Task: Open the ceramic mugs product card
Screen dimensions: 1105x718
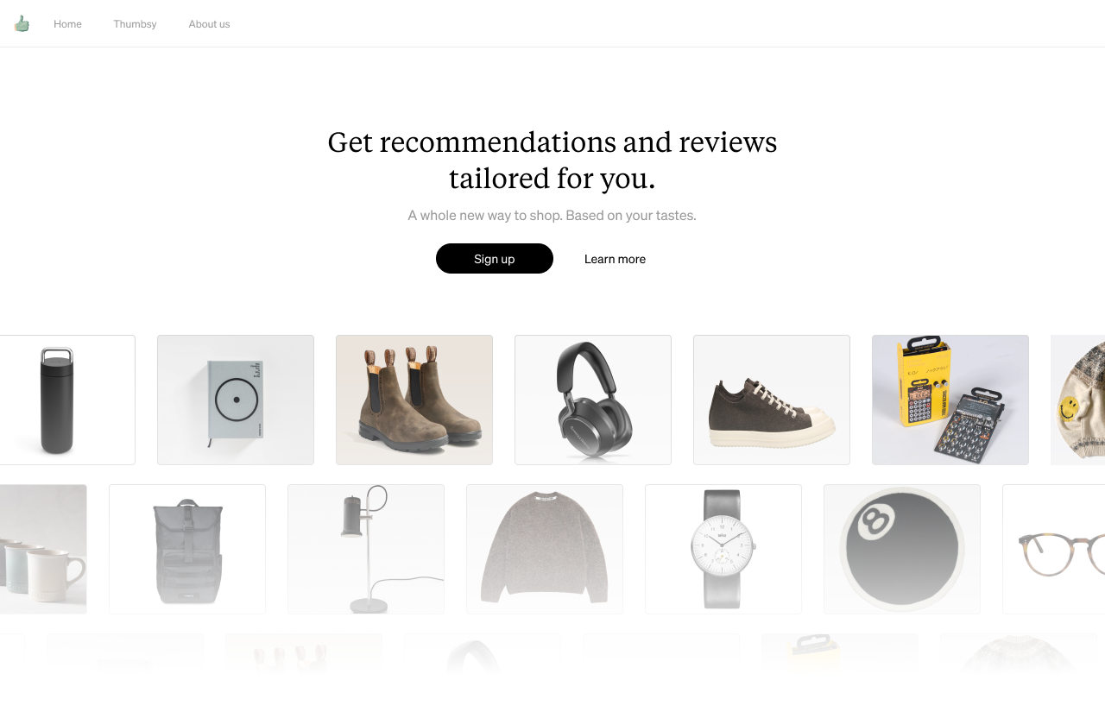Action: pos(43,550)
